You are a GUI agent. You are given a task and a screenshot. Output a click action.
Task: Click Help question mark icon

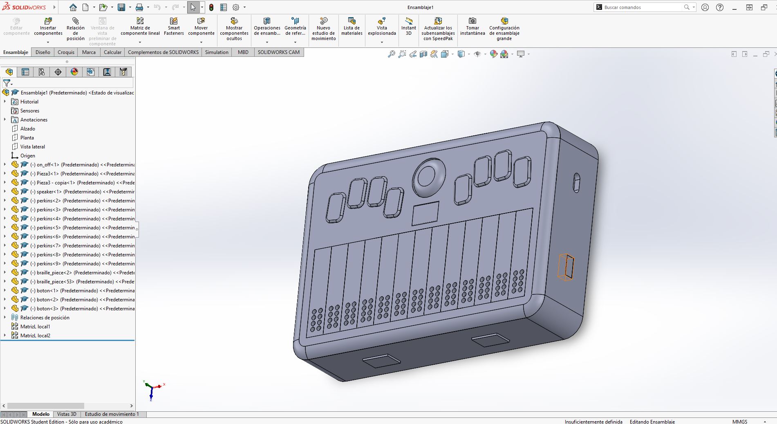[720, 7]
